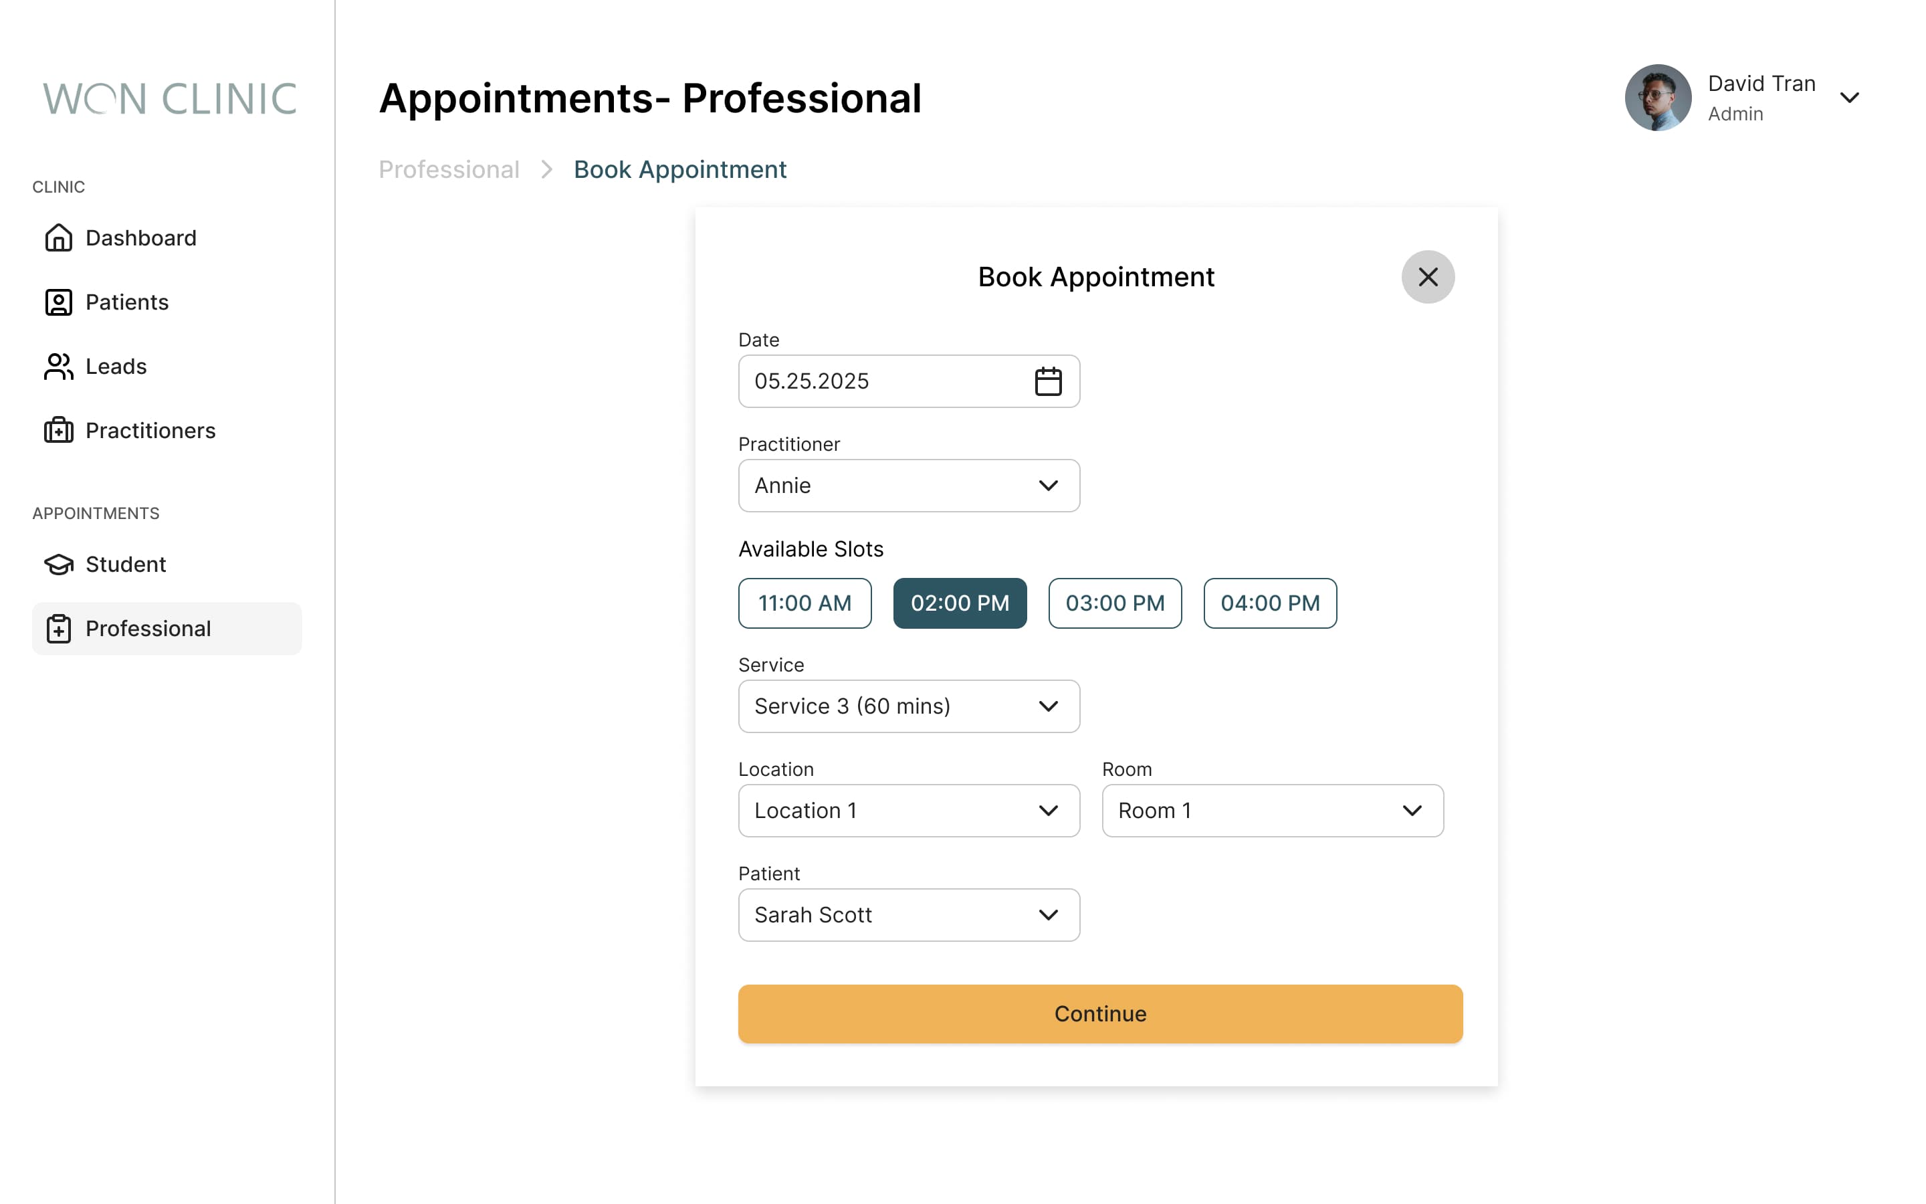The width and height of the screenshot is (1926, 1204).
Task: Click the Practitioners briefcase icon
Action: coord(58,430)
